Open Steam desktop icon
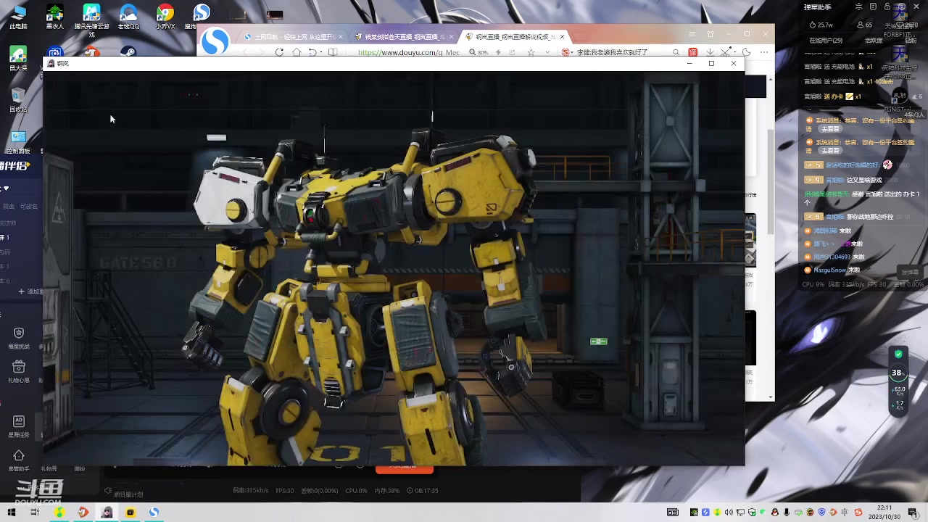The height and width of the screenshot is (522, 928). pos(128,52)
